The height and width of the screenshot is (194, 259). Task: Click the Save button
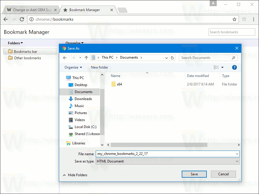194,174
